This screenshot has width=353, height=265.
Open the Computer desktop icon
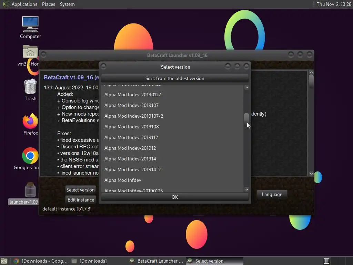tap(30, 27)
